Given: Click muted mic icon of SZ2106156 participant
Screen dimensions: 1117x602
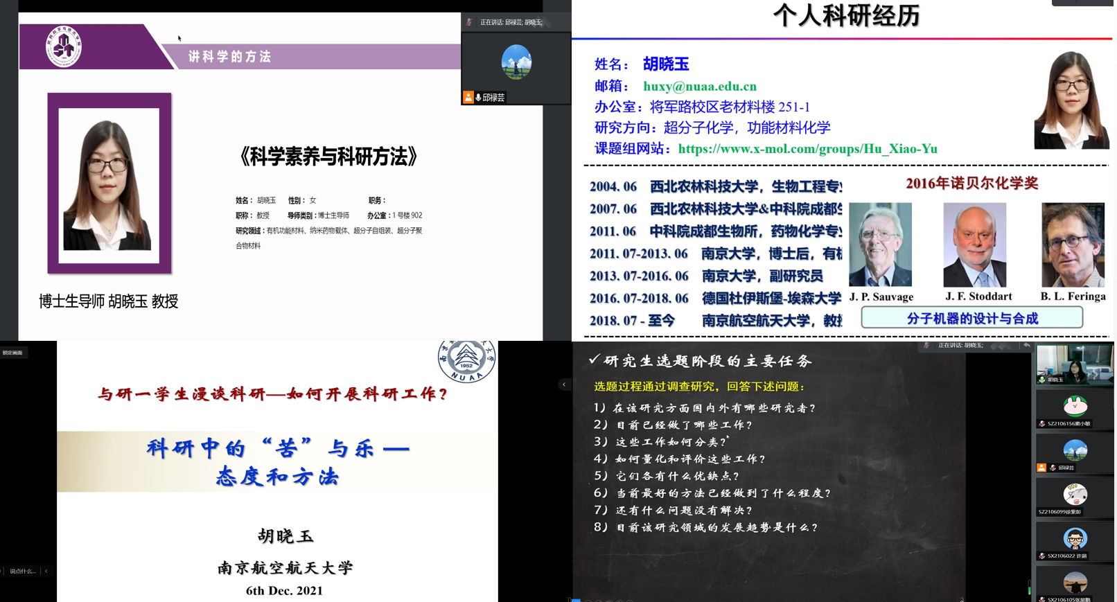Looking at the screenshot, I should (1041, 423).
